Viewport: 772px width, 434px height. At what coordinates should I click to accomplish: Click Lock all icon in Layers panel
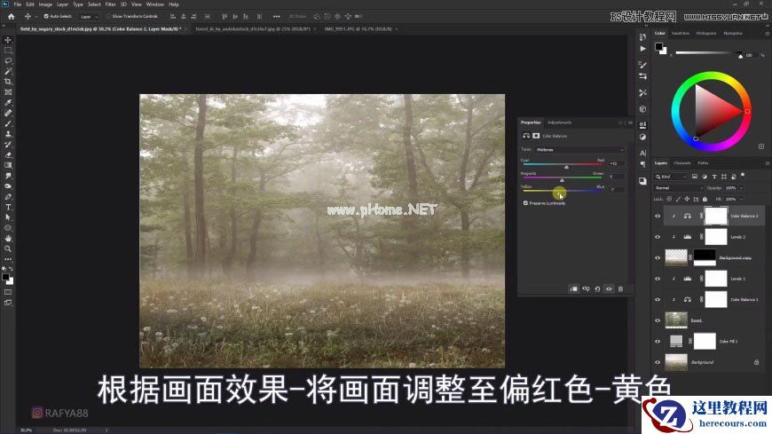(x=705, y=199)
